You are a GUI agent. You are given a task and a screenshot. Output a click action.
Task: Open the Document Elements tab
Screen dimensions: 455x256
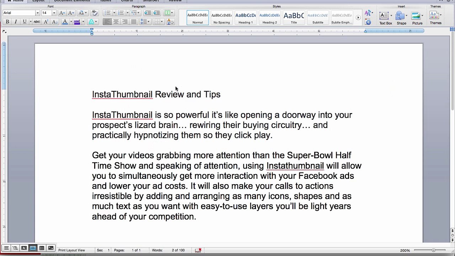coord(72,1)
